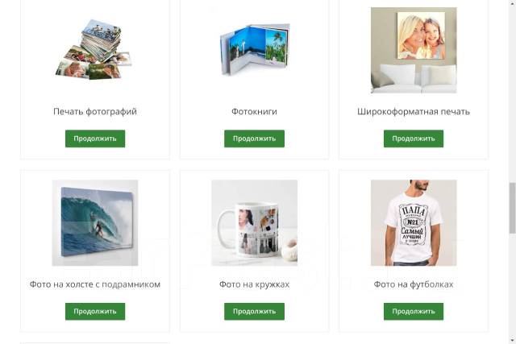Open the Фотокниги title
516x344 pixels.
click(x=255, y=111)
